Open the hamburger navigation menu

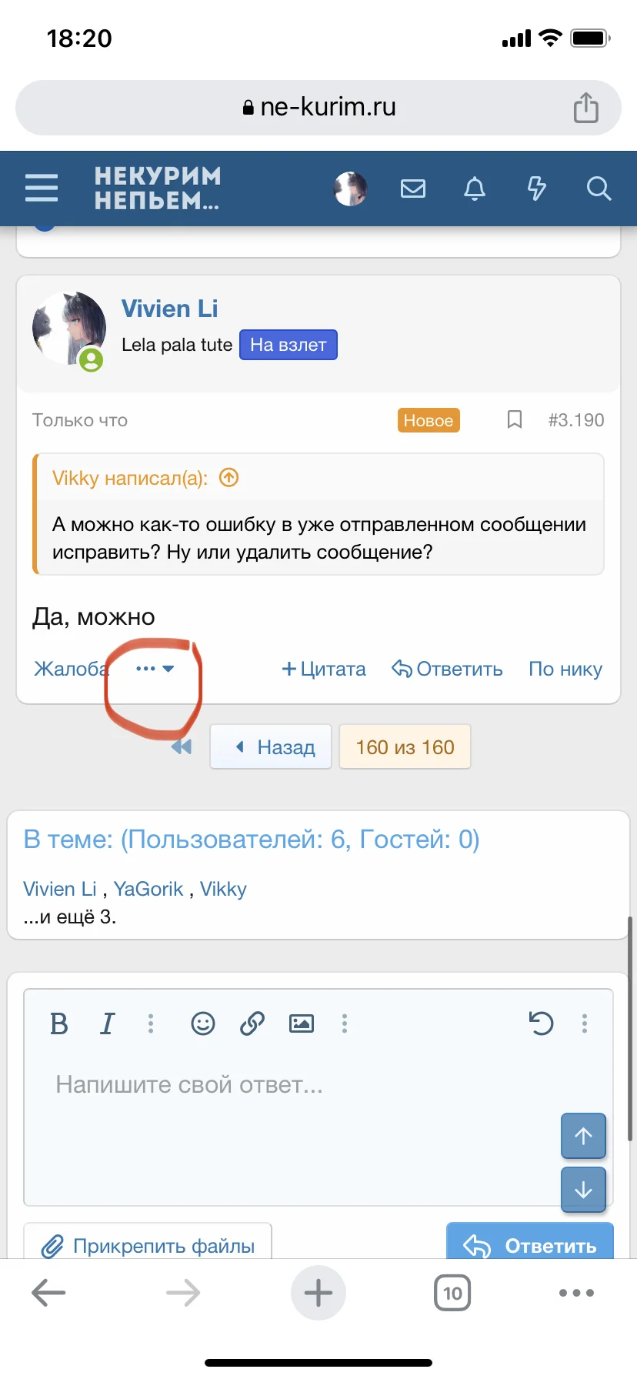point(42,188)
